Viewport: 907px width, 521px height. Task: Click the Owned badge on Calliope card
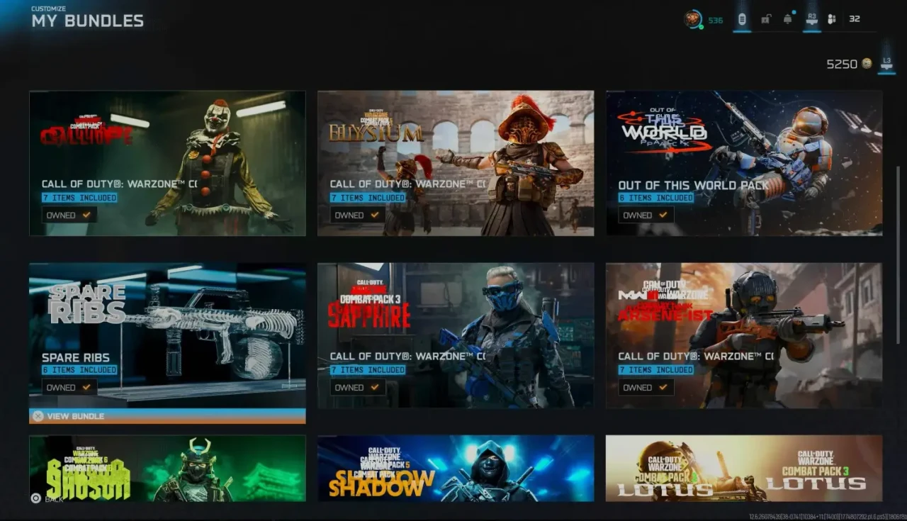69,215
